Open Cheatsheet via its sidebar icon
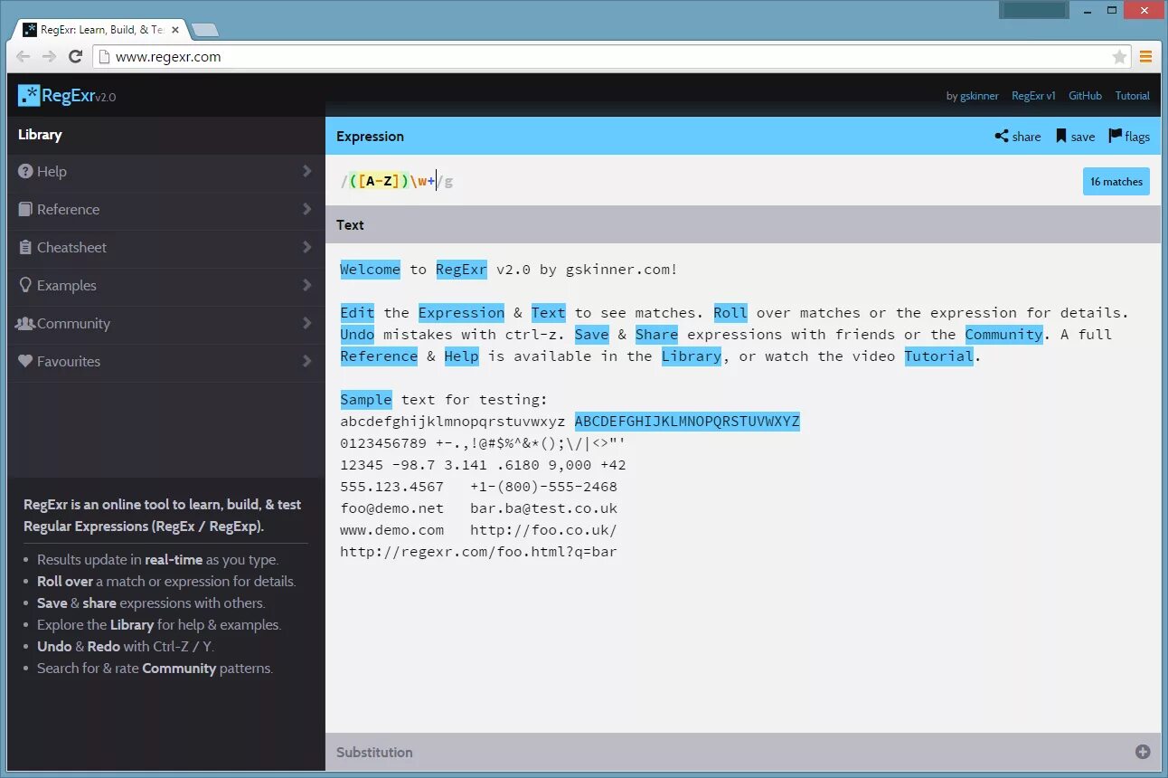This screenshot has width=1168, height=778. 27,247
